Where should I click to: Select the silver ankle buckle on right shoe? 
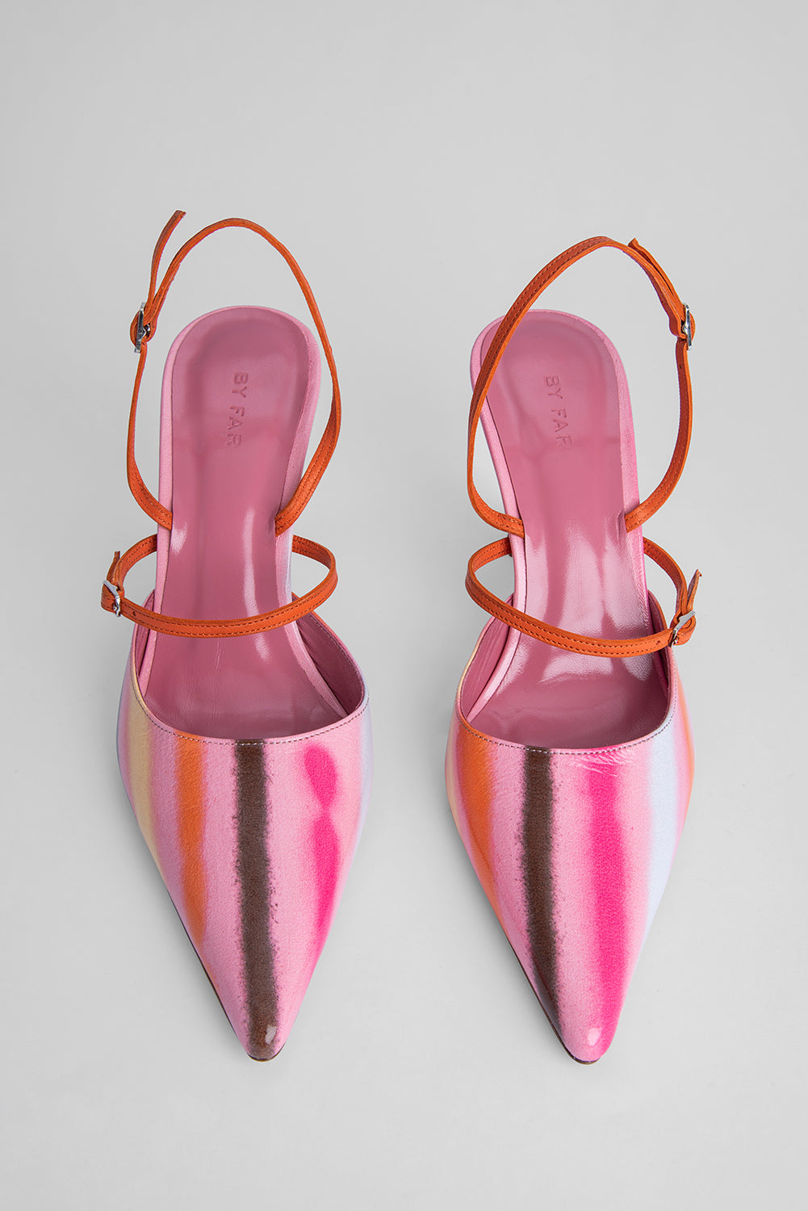(686, 325)
